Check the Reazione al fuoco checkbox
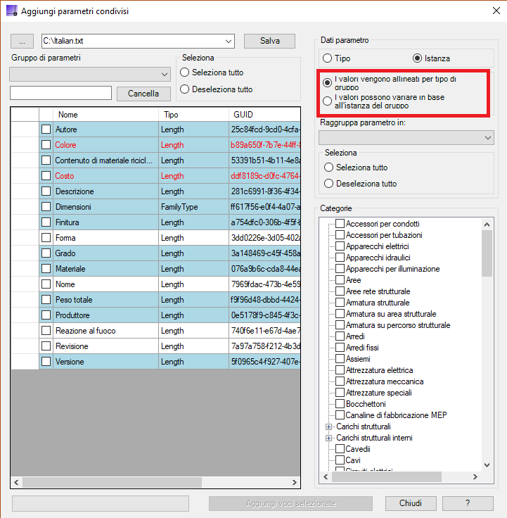Viewport: 507px width, 518px height. point(46,331)
